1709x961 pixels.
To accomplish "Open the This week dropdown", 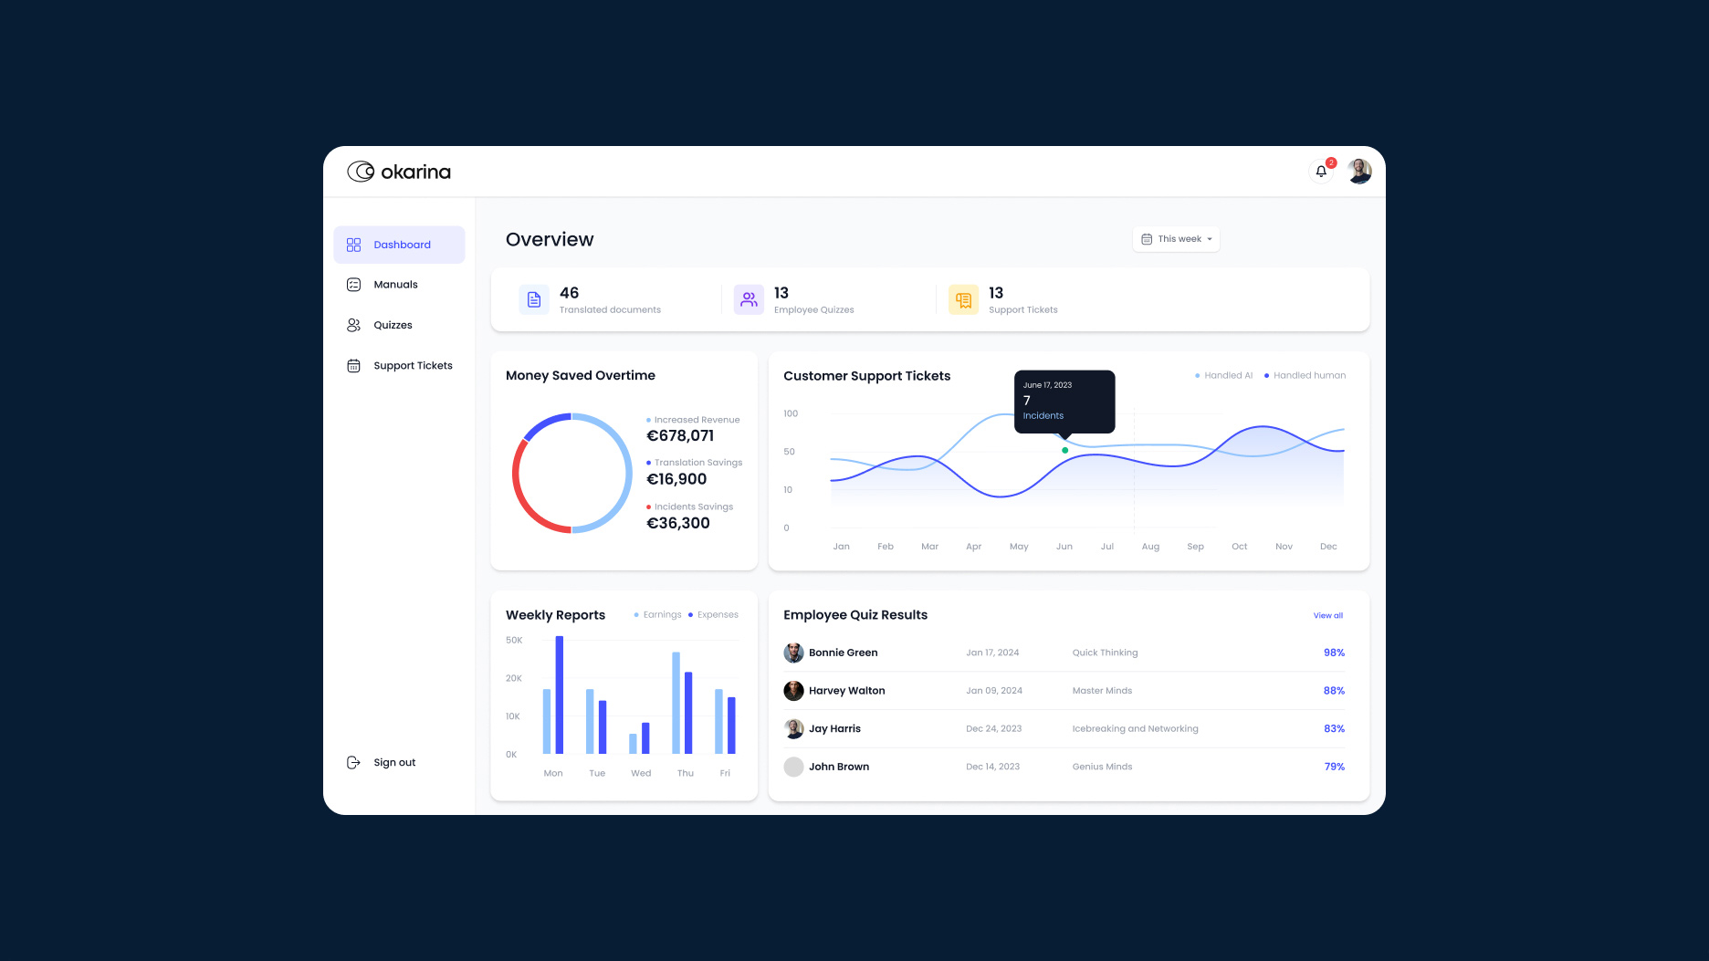I will (1177, 239).
